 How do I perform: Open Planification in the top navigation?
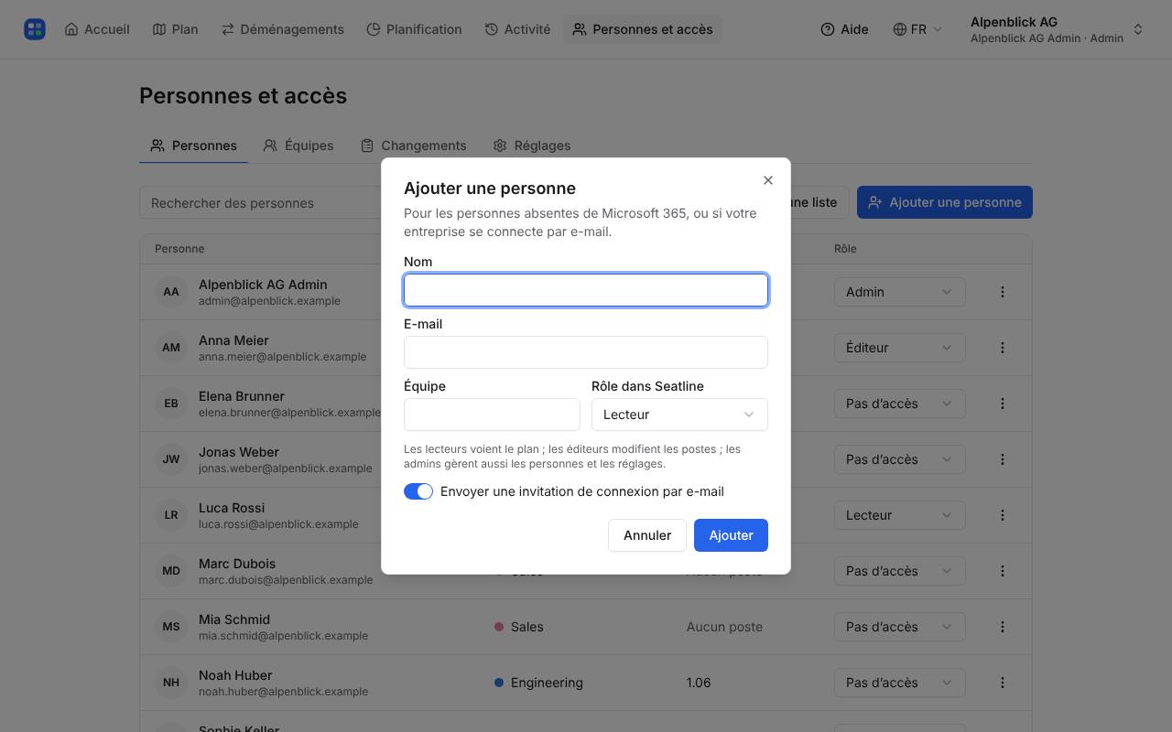click(x=414, y=29)
